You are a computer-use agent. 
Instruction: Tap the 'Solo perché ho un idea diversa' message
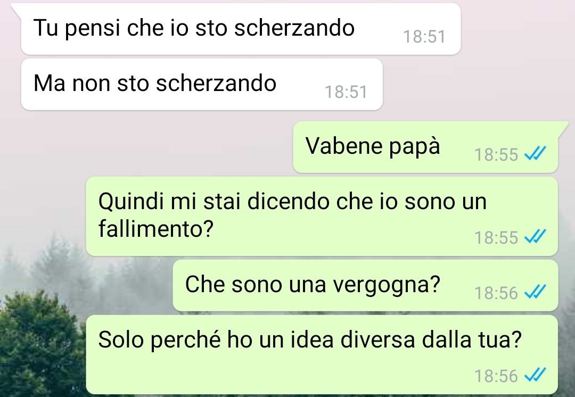tap(322, 354)
